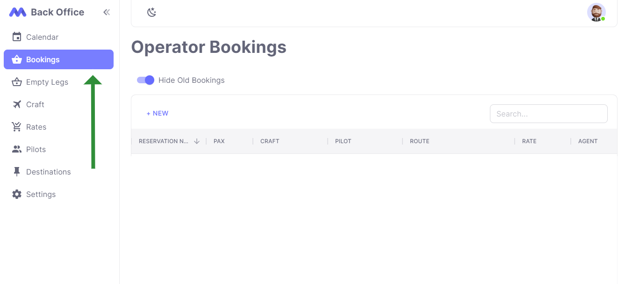625x284 pixels.
Task: Open Settings via the gear icon
Action: (x=17, y=194)
